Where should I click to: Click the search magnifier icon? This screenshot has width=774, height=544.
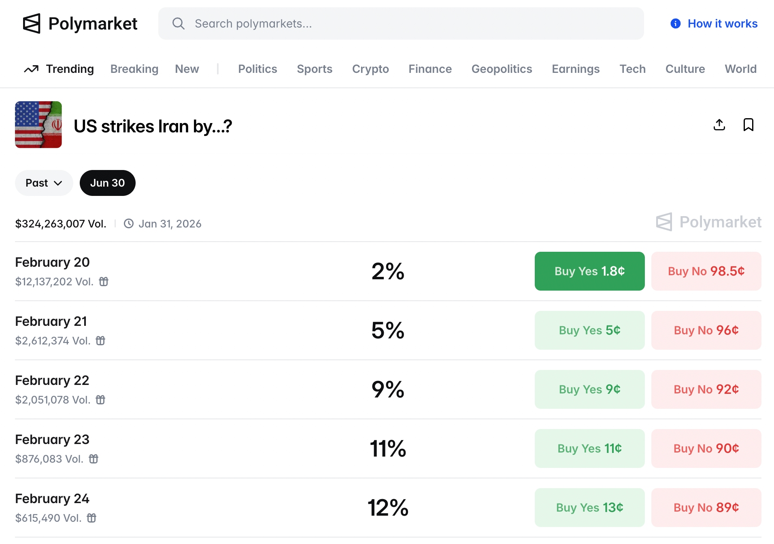(x=178, y=23)
